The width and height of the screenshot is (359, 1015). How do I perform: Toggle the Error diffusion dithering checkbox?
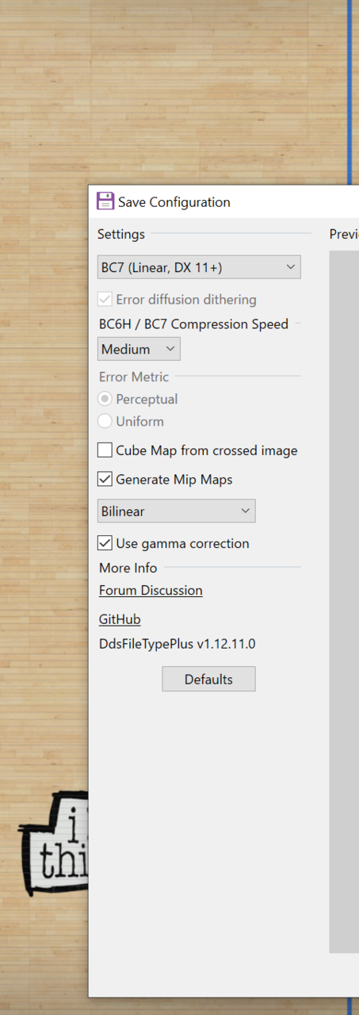pyautogui.click(x=105, y=300)
